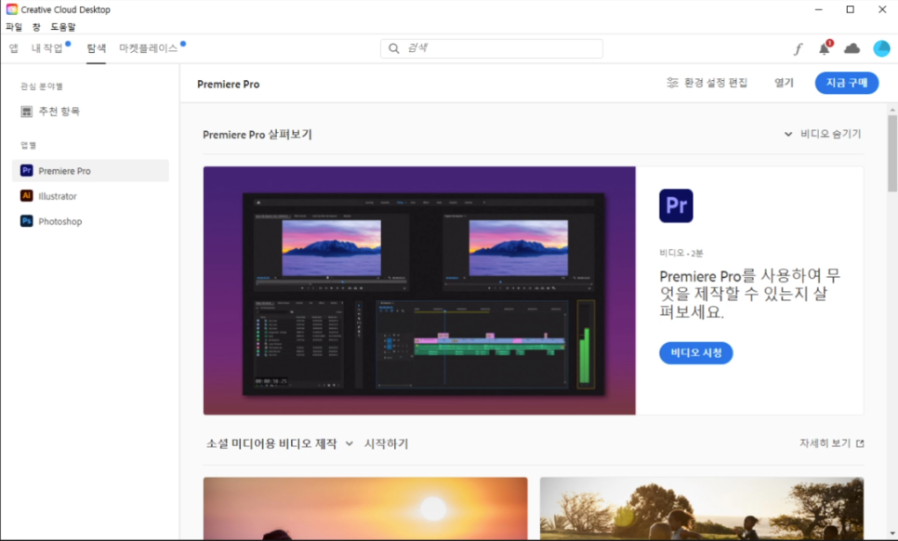898x541 pixels.
Task: Switch to the 마켓플레이스 tab
Action: click(x=149, y=48)
